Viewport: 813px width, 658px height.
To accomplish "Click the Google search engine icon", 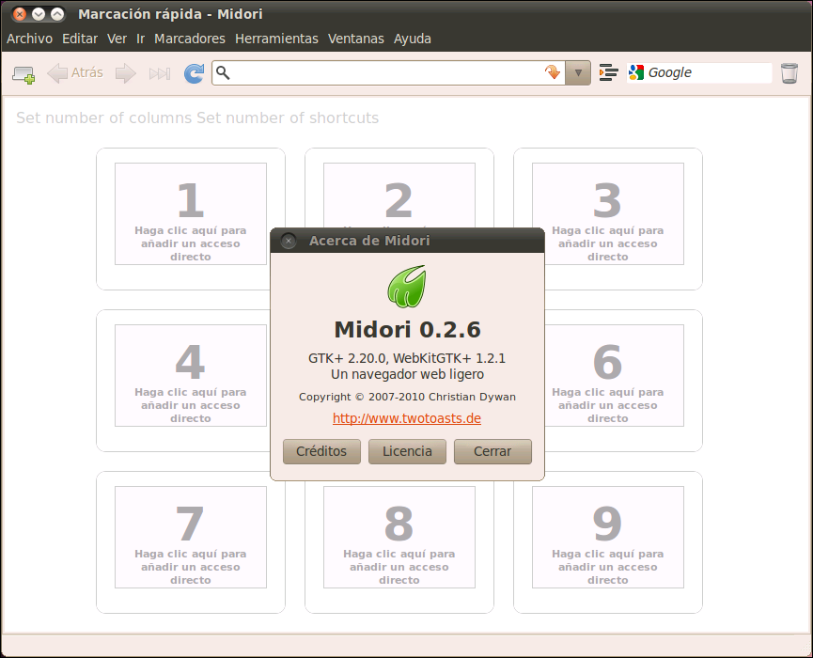I will [x=637, y=72].
